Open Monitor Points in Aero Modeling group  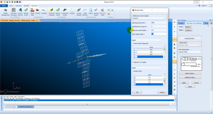click(x=26, y=12)
